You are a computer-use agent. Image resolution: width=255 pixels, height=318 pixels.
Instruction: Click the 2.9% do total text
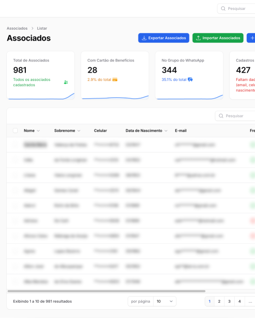click(99, 79)
